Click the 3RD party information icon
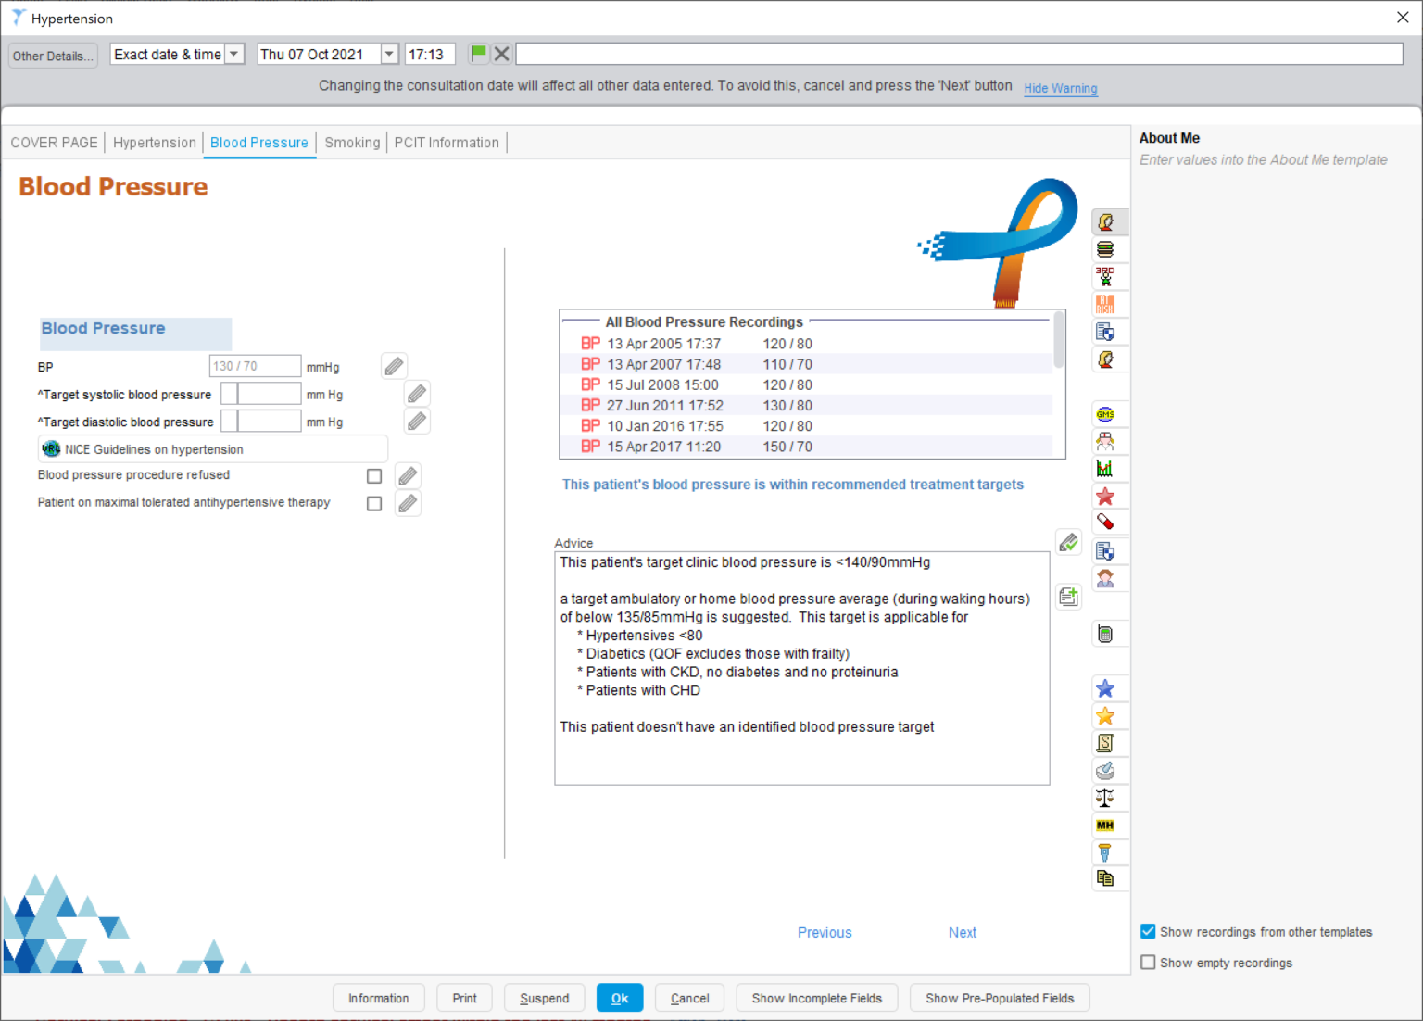 1108,275
